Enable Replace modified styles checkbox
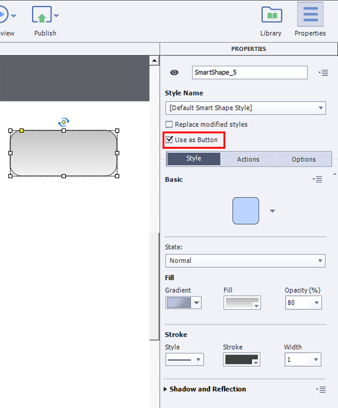The image size is (338, 408). tap(169, 124)
